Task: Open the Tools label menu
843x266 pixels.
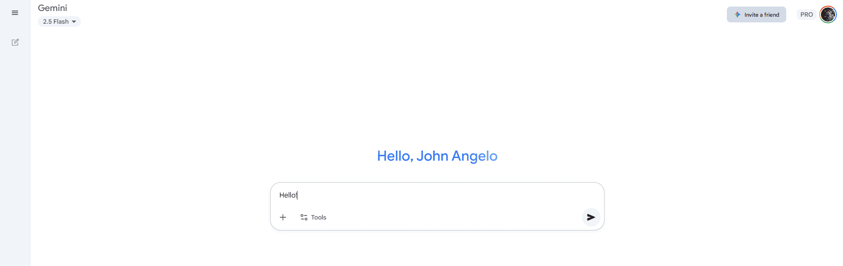Action: click(319, 217)
